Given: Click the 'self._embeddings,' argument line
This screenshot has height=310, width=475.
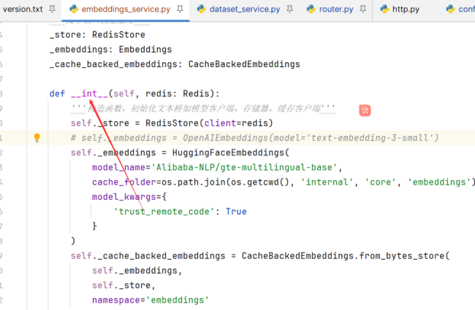Looking at the screenshot, I should [x=137, y=271].
